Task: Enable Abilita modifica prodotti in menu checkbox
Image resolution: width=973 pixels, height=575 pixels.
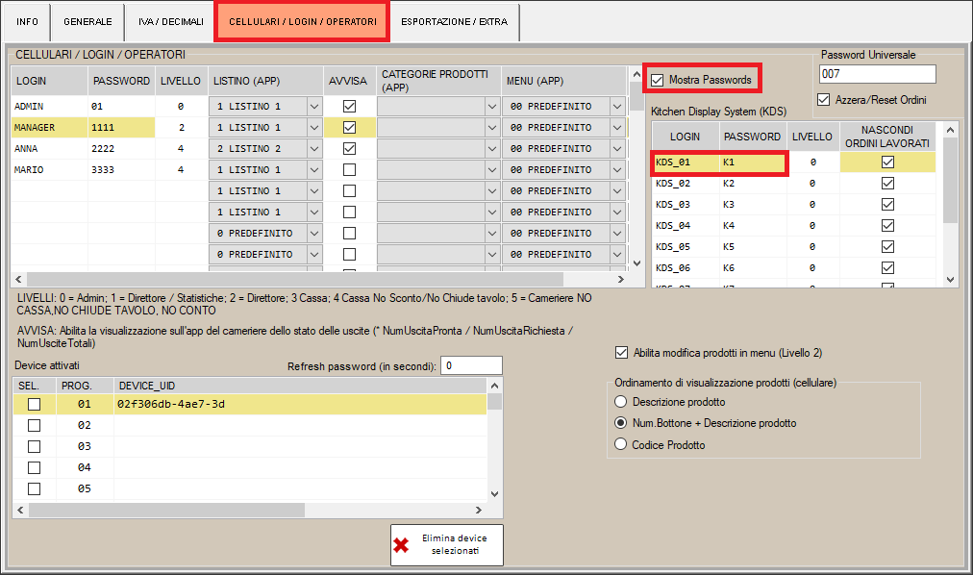Action: tap(621, 353)
